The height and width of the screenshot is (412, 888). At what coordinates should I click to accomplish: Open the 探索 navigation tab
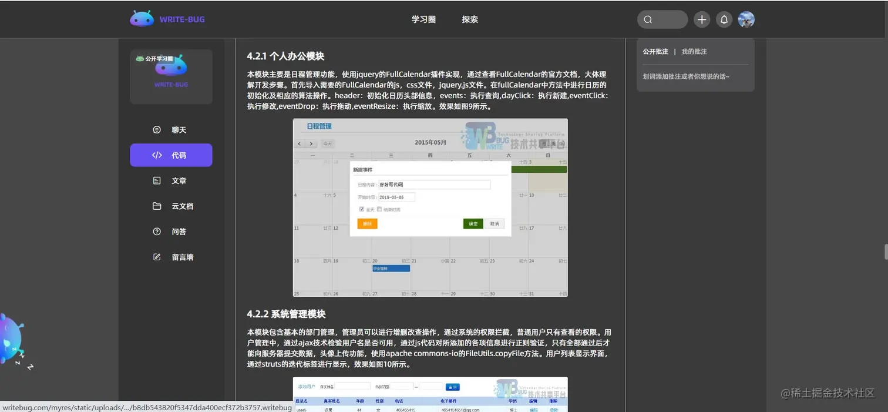pos(470,19)
